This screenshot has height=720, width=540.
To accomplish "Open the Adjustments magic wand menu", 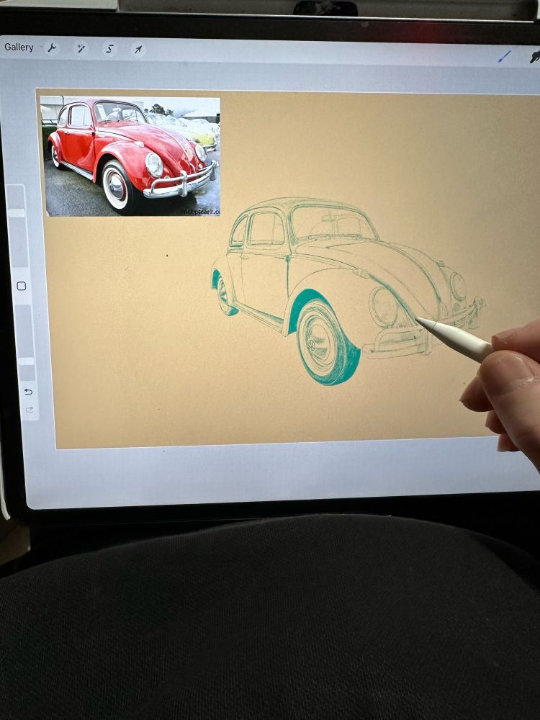I will (x=81, y=48).
